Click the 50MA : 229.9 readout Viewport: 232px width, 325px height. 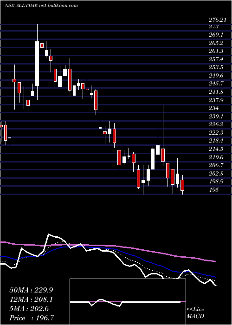pyautogui.click(x=31, y=290)
